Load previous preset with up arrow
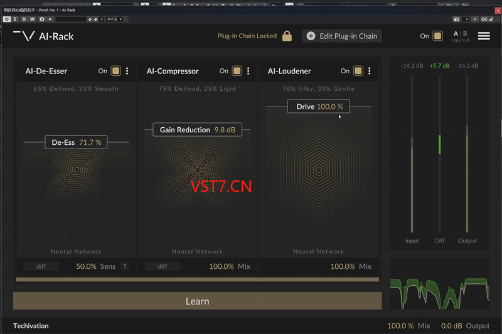The width and height of the screenshot is (502, 334). [x=90, y=19]
